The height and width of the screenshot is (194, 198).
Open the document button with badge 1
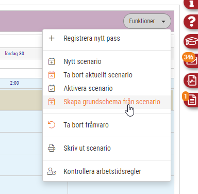191,100
